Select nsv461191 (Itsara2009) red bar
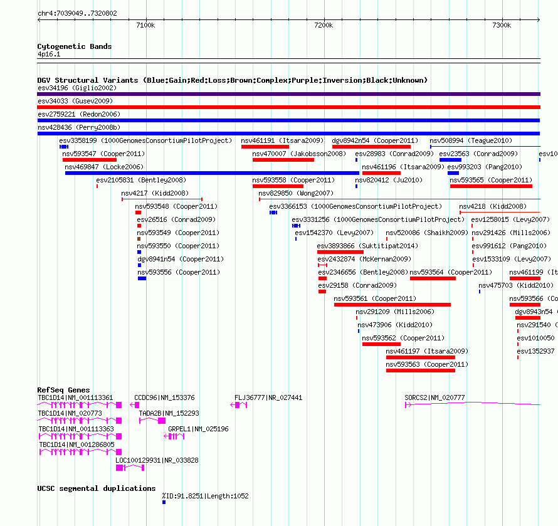This screenshot has height=526, width=558. click(265, 147)
